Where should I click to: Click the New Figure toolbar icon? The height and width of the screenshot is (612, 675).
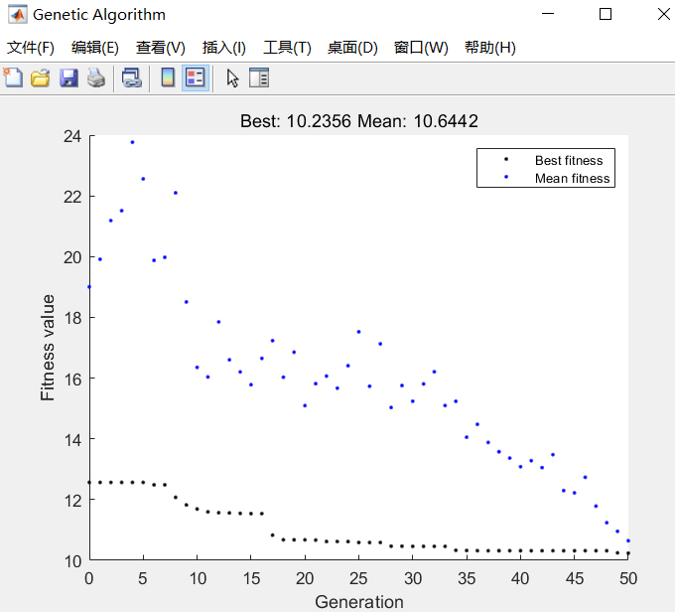[x=13, y=78]
